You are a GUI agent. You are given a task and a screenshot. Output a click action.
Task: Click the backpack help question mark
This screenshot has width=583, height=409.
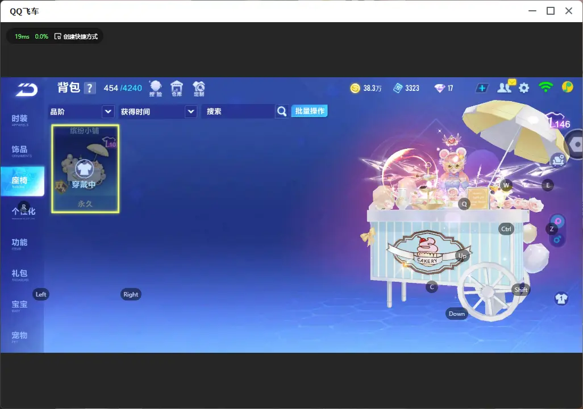click(90, 88)
